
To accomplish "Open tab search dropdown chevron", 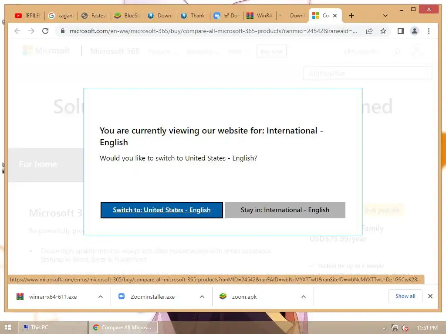I will (385, 16).
